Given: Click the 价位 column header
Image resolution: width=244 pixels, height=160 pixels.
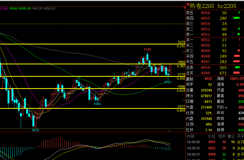Looking at the screenshot, I should tap(212, 136).
